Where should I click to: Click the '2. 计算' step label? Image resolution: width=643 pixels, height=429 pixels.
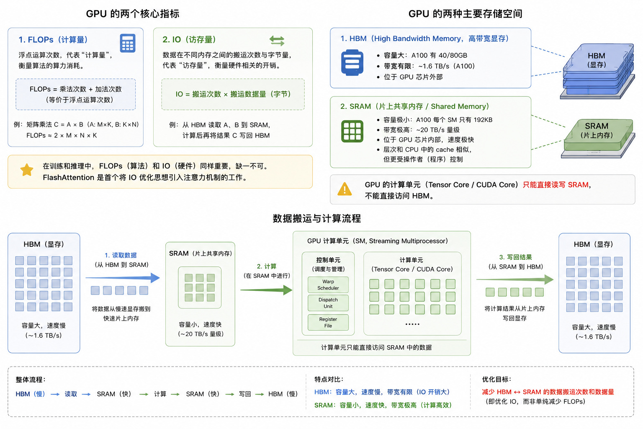(x=267, y=266)
